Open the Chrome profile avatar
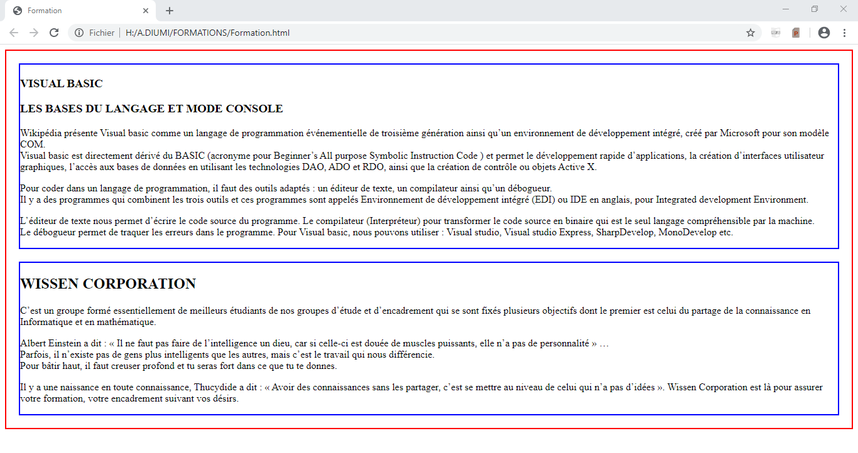This screenshot has width=858, height=453. point(824,33)
